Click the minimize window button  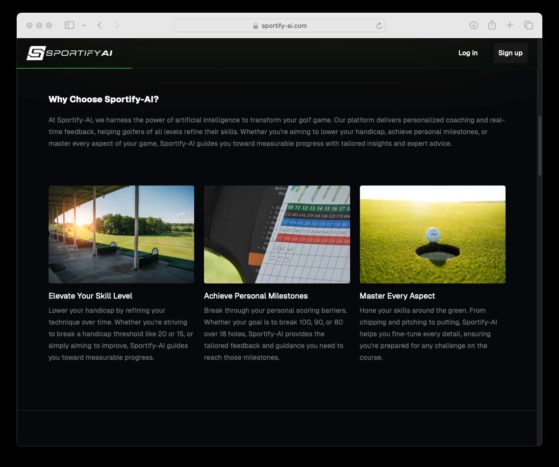[39, 25]
